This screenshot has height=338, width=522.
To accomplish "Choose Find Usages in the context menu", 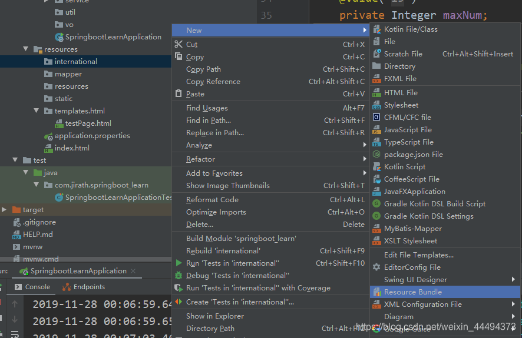I will (270, 108).
